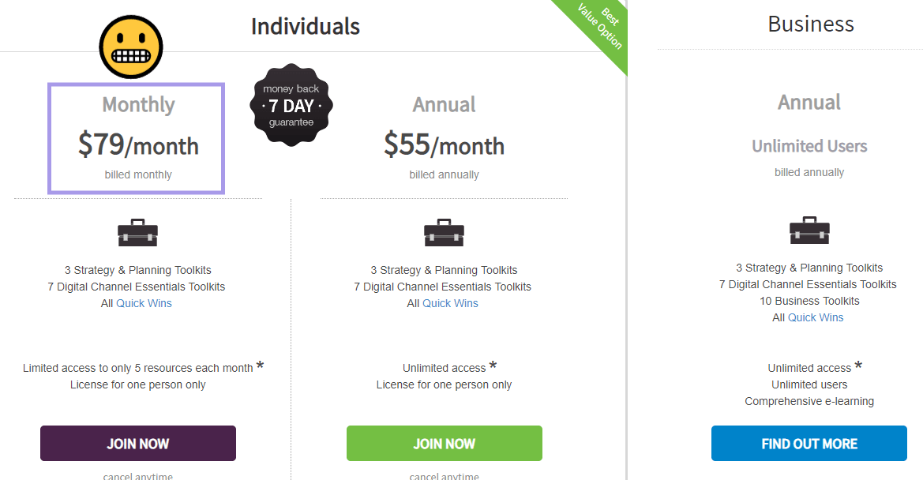Image resolution: width=923 pixels, height=480 pixels.
Task: Click the green JOIN NOW button
Action: point(445,443)
